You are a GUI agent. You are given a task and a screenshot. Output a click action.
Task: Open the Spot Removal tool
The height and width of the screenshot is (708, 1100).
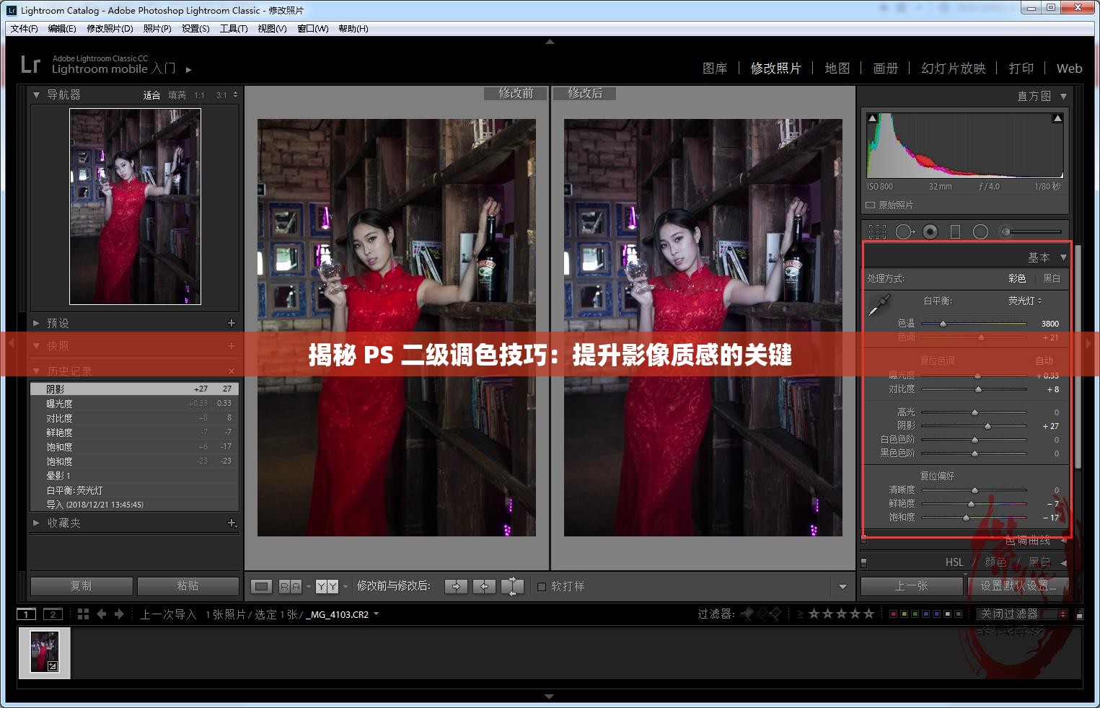click(904, 231)
